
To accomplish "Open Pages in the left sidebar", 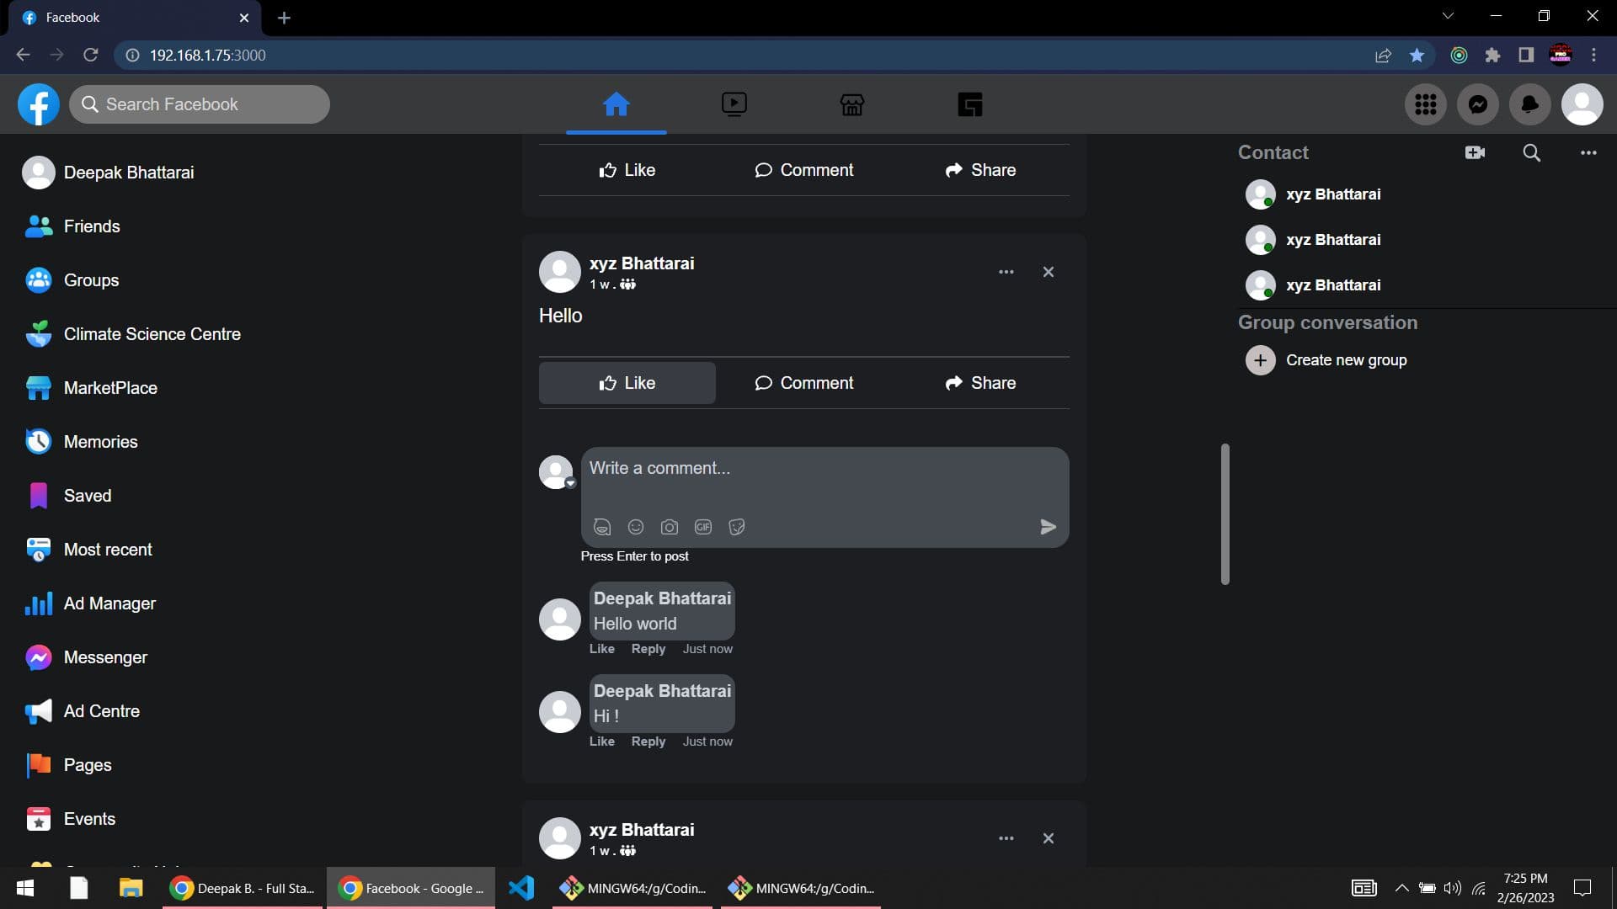I will click(69, 765).
